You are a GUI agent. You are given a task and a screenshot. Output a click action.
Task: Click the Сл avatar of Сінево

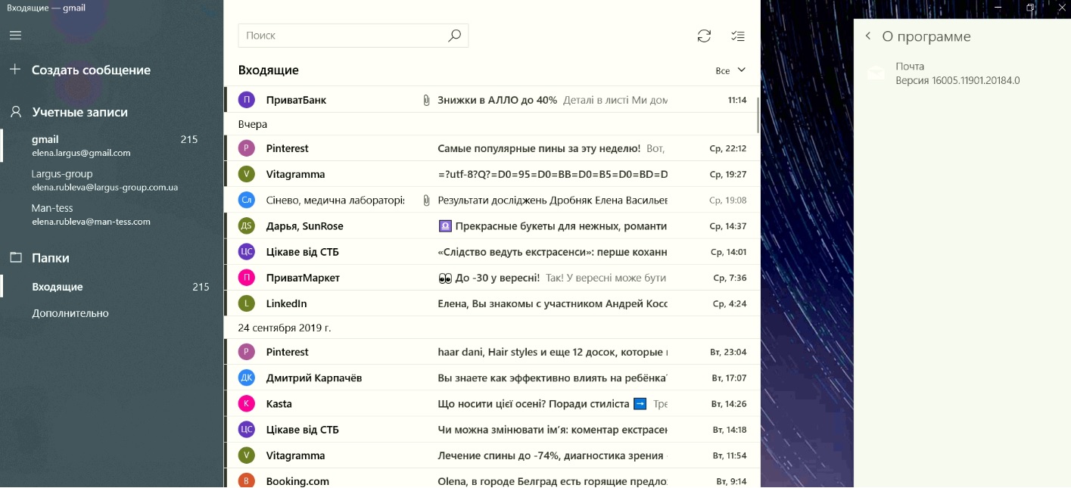coord(246,200)
